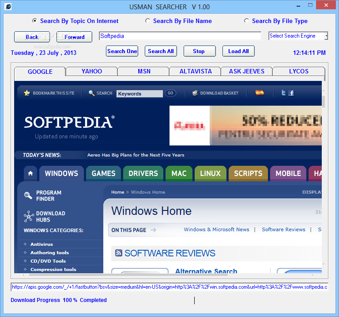Screen dimensions: 339x317
Task: Open the Software Reviews page link
Action: pos(283,229)
